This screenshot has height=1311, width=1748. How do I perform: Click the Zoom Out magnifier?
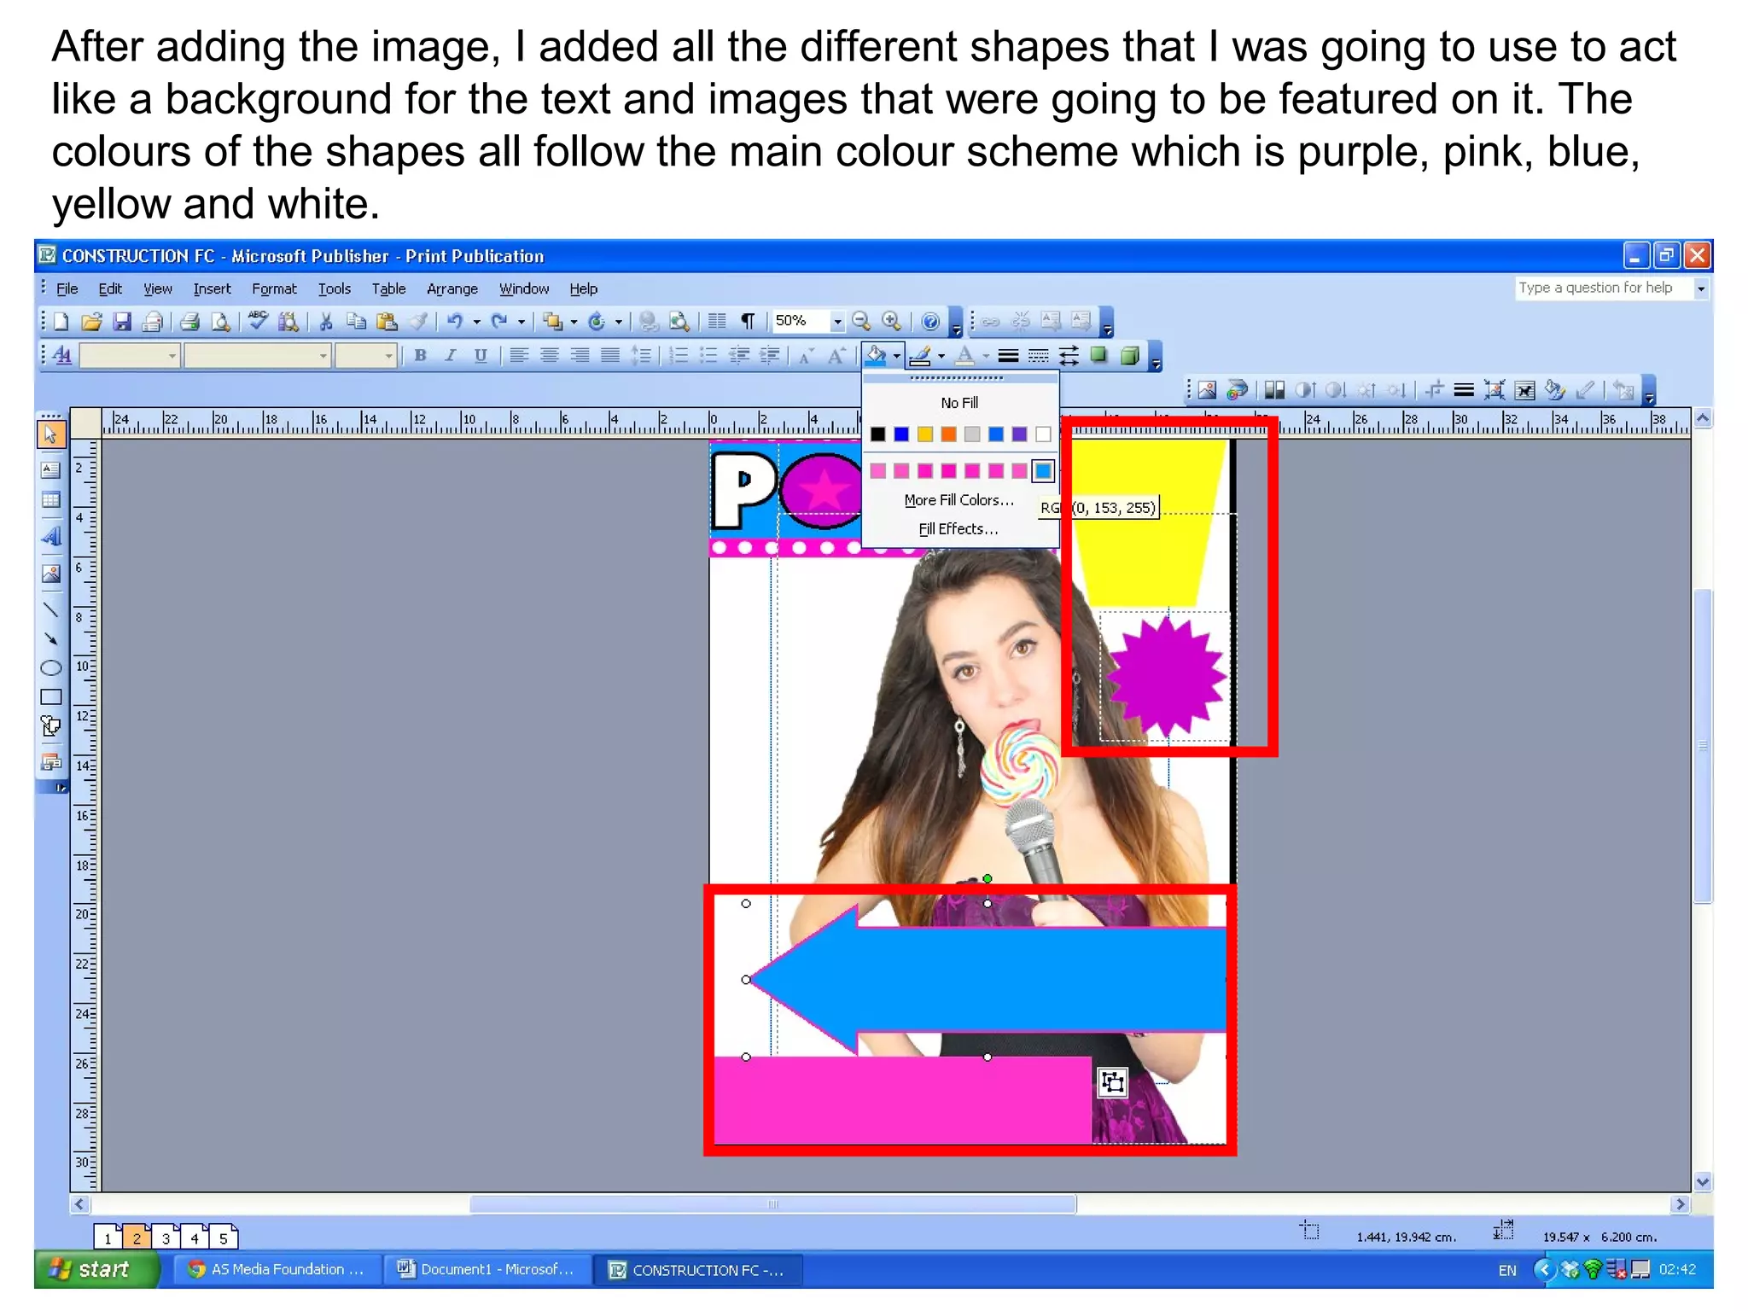(861, 322)
